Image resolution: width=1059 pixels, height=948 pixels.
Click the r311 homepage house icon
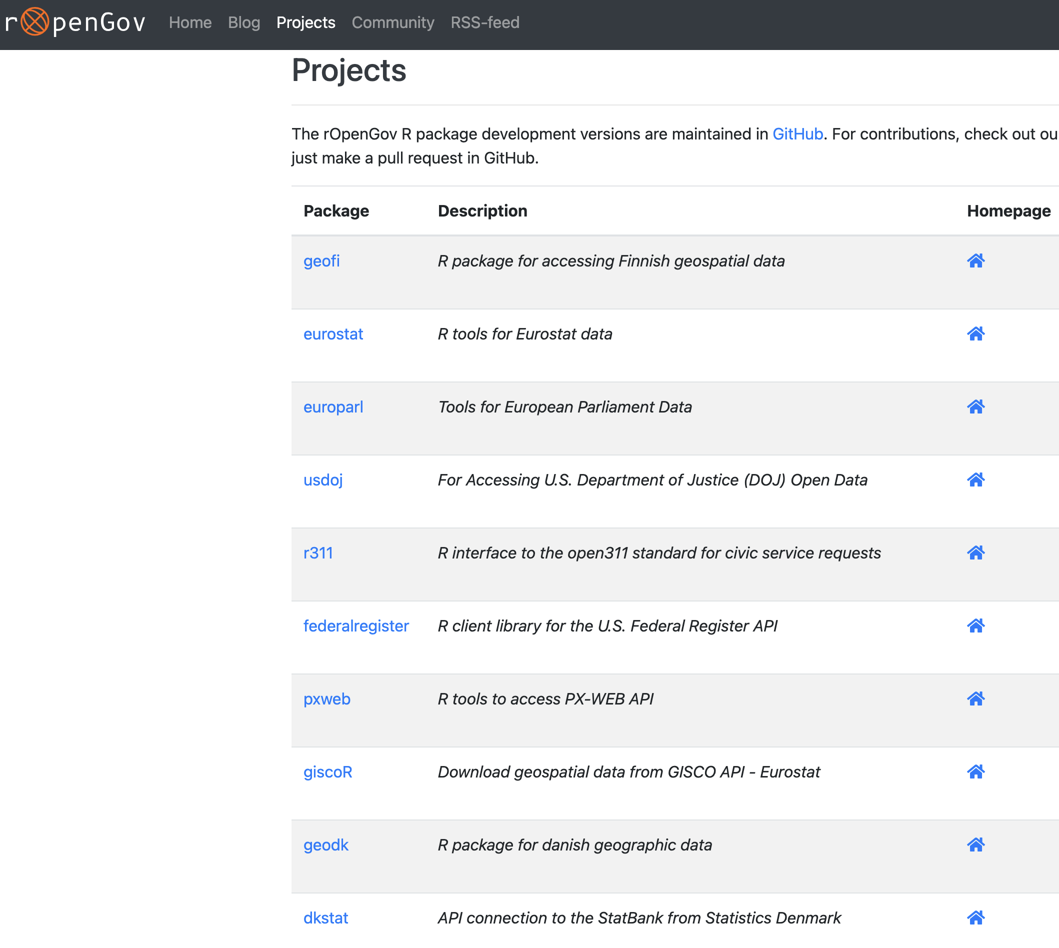click(x=975, y=552)
